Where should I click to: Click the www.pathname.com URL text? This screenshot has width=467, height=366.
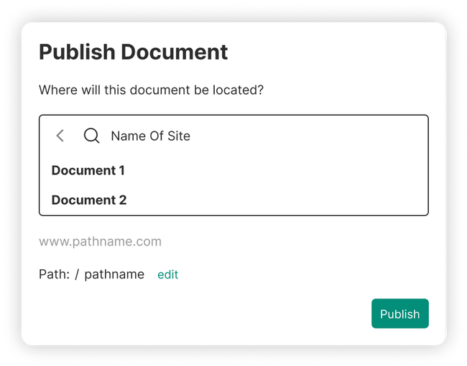(100, 241)
